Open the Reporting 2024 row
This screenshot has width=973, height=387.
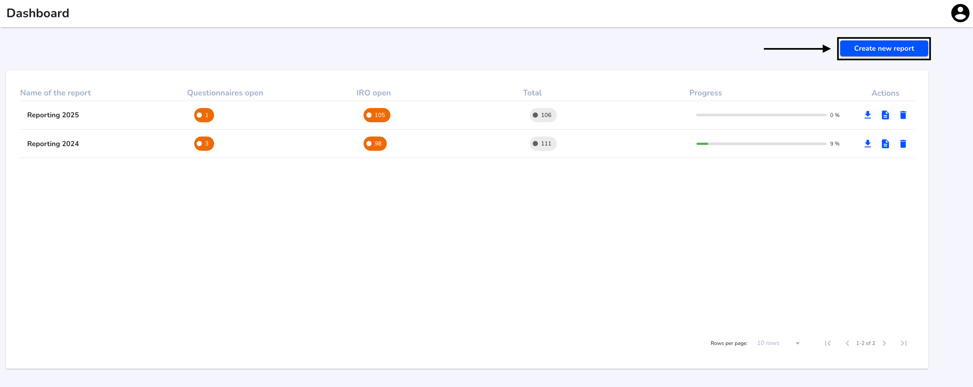pos(467,144)
